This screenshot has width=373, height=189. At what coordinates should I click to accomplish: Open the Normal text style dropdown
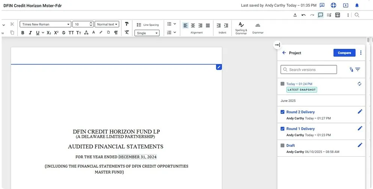coord(107,24)
